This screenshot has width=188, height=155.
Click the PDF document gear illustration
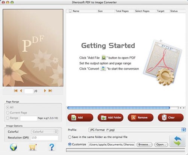coord(162,63)
